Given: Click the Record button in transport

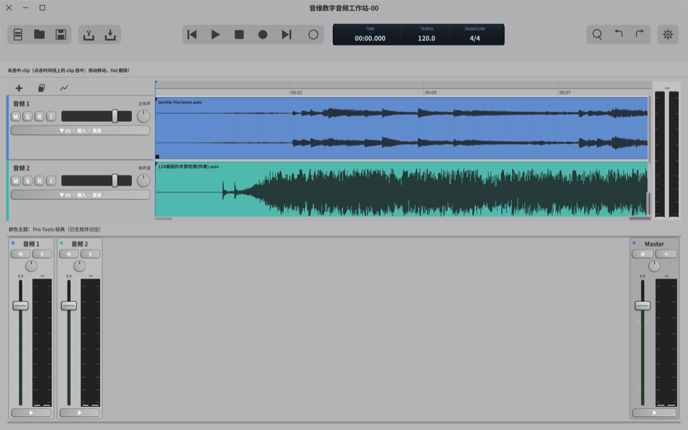Looking at the screenshot, I should [x=263, y=34].
